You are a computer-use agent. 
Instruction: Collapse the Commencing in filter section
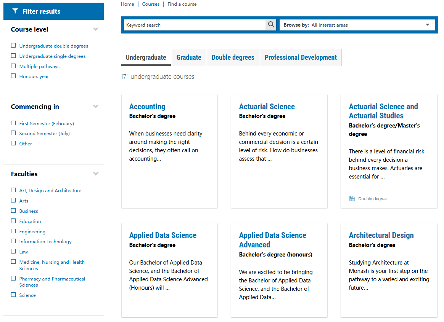pos(96,107)
